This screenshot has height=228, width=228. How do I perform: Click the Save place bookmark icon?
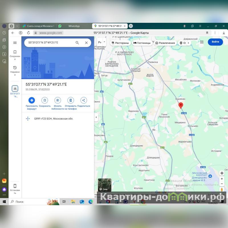tap(44, 100)
